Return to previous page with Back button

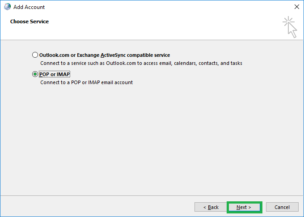point(211,207)
